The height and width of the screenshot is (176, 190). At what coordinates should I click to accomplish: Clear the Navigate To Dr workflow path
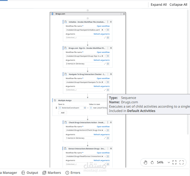[102, 82]
